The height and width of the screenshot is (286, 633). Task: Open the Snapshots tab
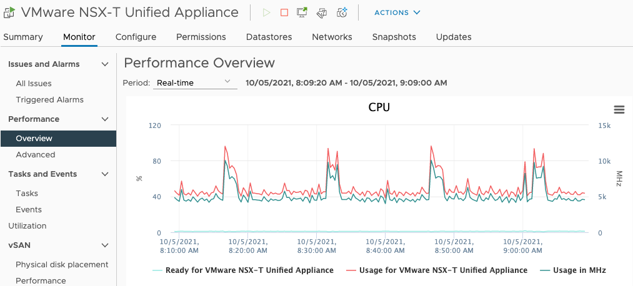click(x=394, y=37)
